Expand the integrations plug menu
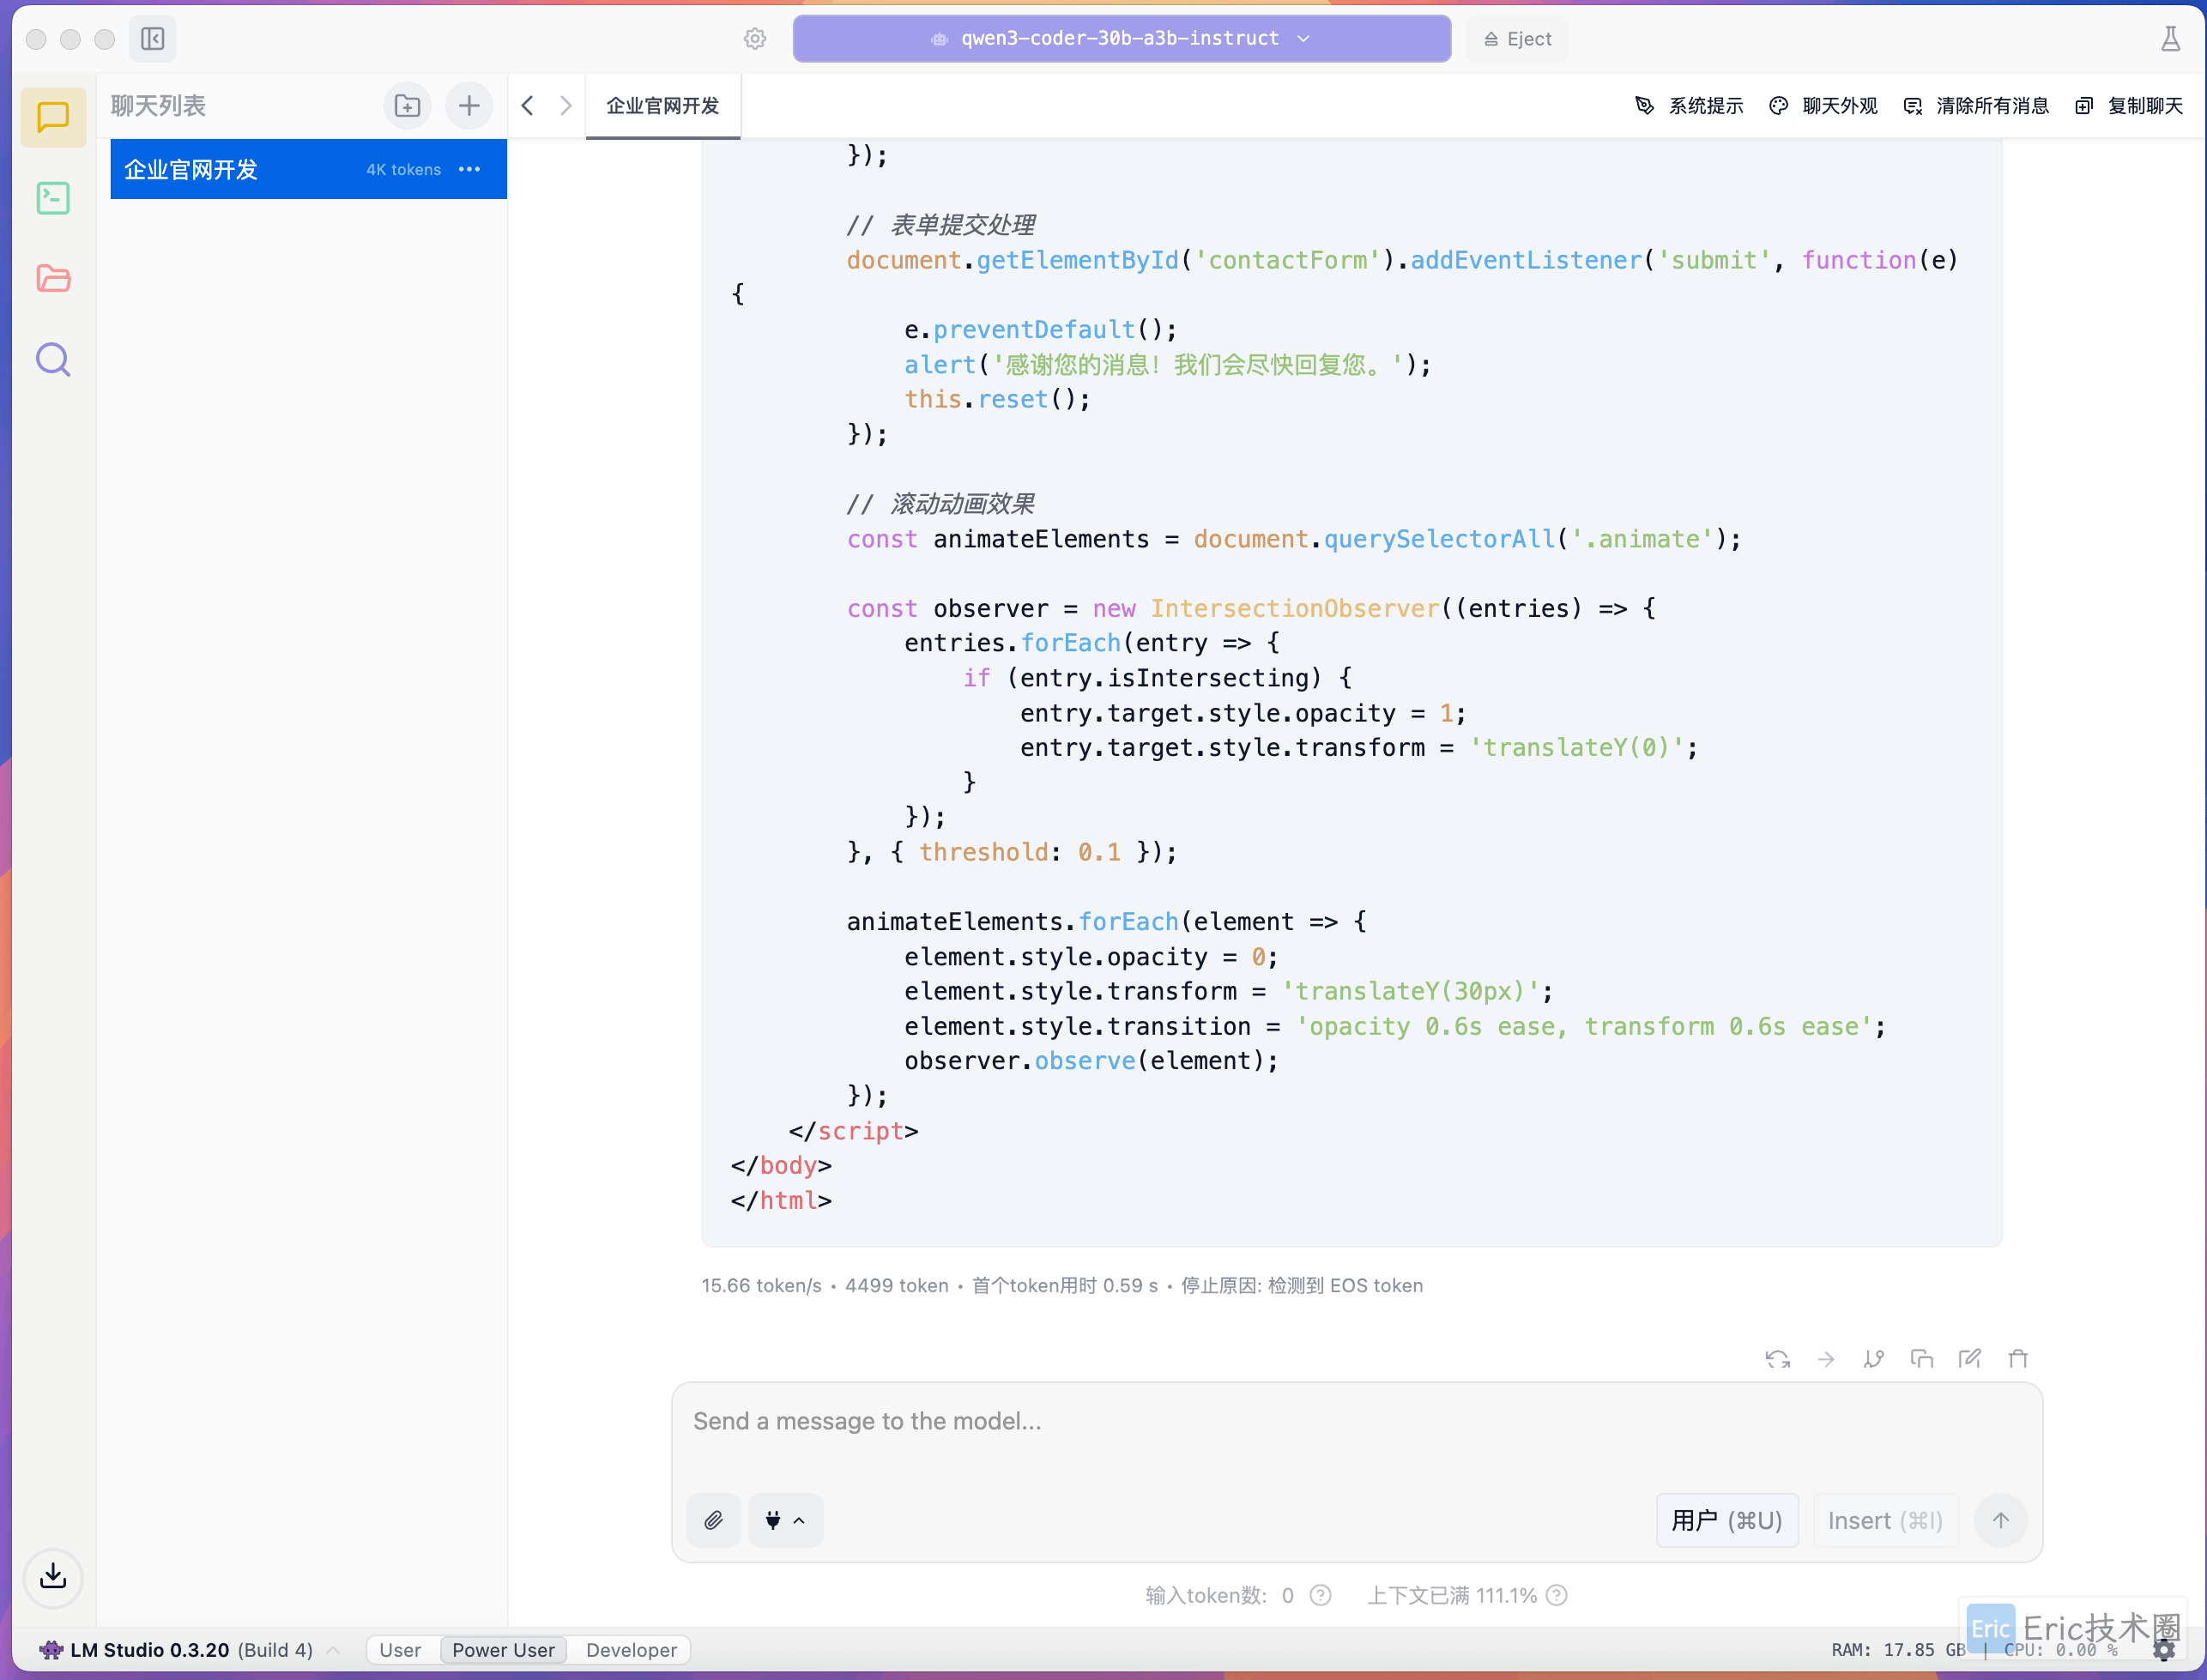The image size is (2207, 1680). pos(785,1520)
